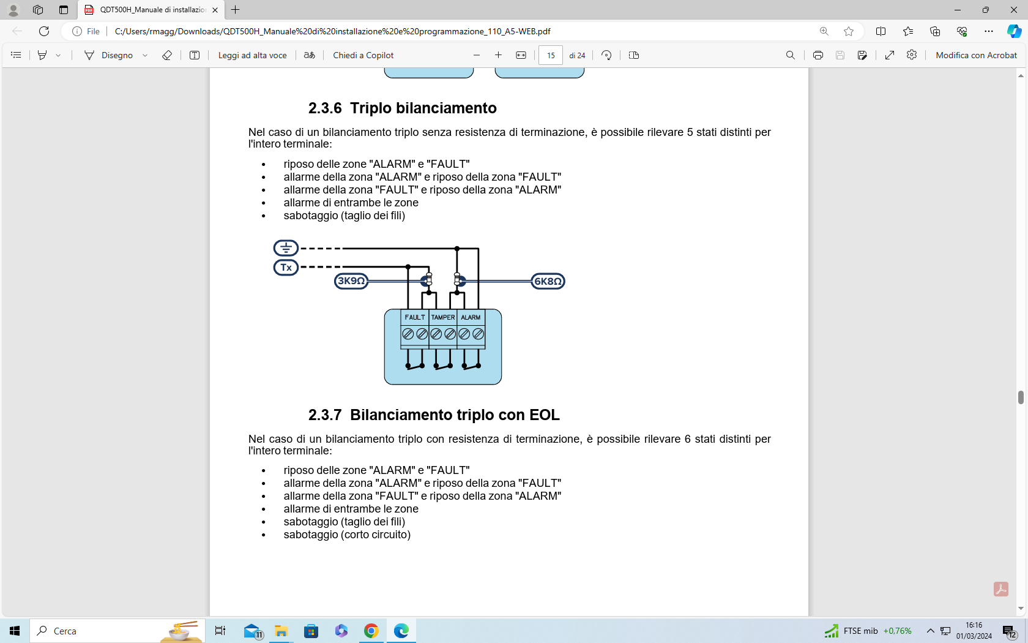
Task: Expand the Disegno dropdown arrow
Action: click(145, 55)
